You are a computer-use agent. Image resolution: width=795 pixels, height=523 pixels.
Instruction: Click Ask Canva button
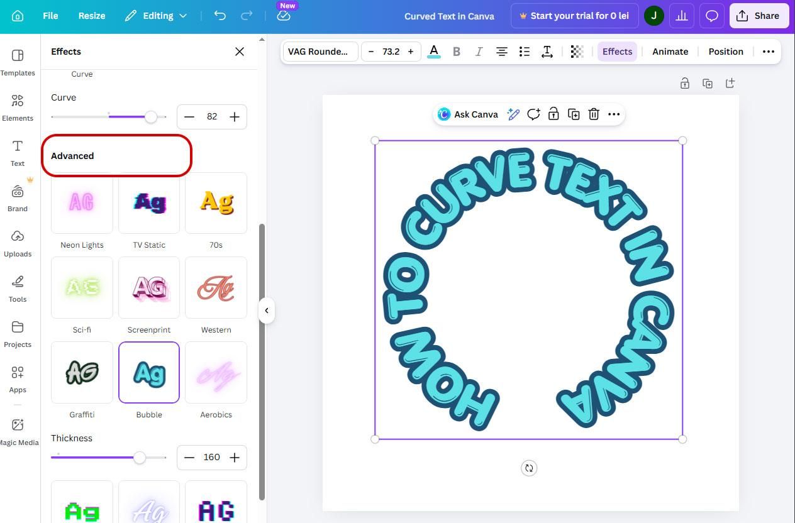pyautogui.click(x=468, y=114)
